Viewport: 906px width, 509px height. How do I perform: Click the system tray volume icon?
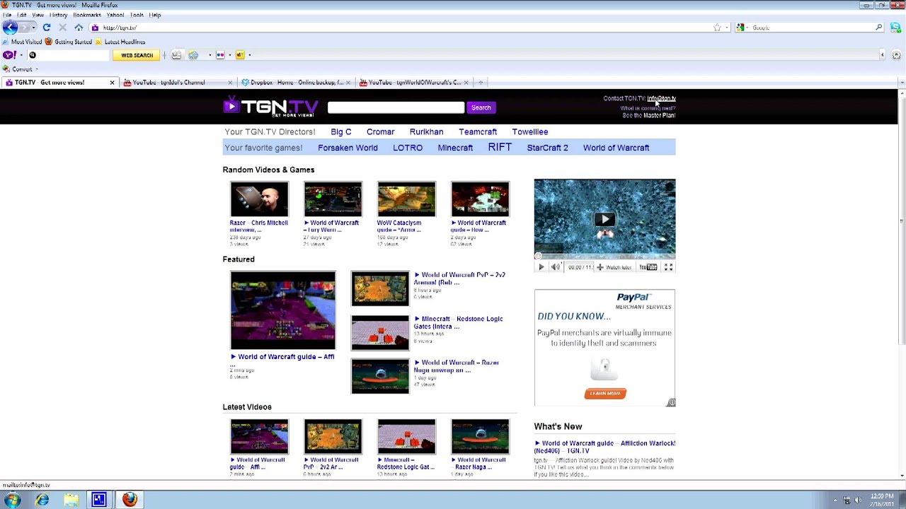coord(858,500)
